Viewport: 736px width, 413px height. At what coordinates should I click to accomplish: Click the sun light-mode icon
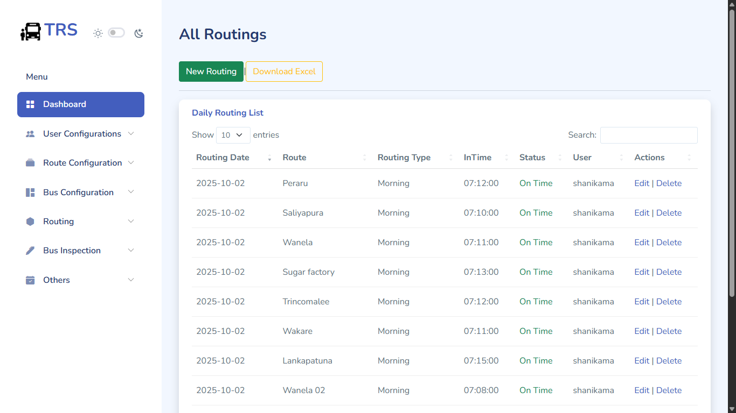tap(98, 33)
